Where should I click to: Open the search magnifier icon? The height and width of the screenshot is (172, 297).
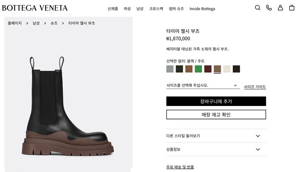(x=258, y=8)
